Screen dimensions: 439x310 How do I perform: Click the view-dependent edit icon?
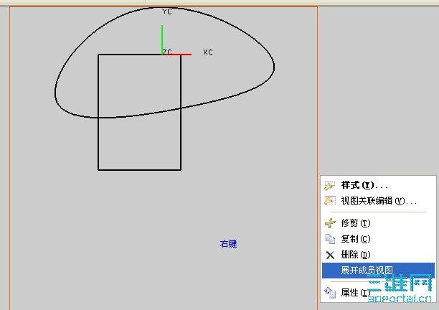[330, 201]
